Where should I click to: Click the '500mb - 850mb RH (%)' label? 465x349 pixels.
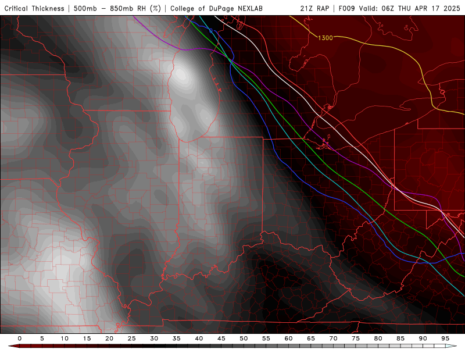pyautogui.click(x=117, y=8)
